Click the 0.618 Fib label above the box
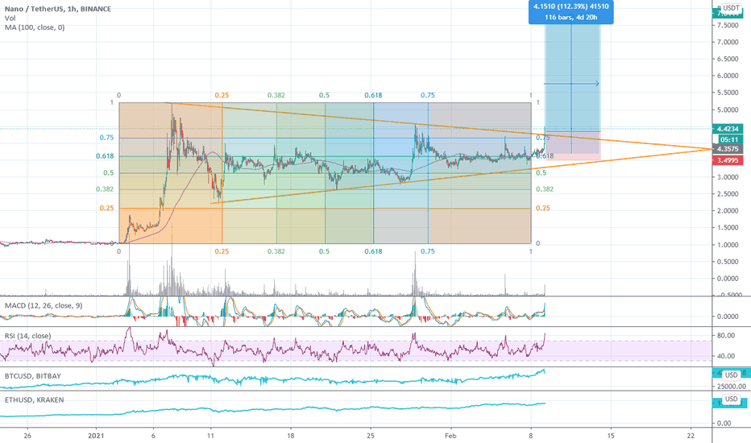Image resolution: width=751 pixels, height=443 pixels. pyautogui.click(x=373, y=95)
